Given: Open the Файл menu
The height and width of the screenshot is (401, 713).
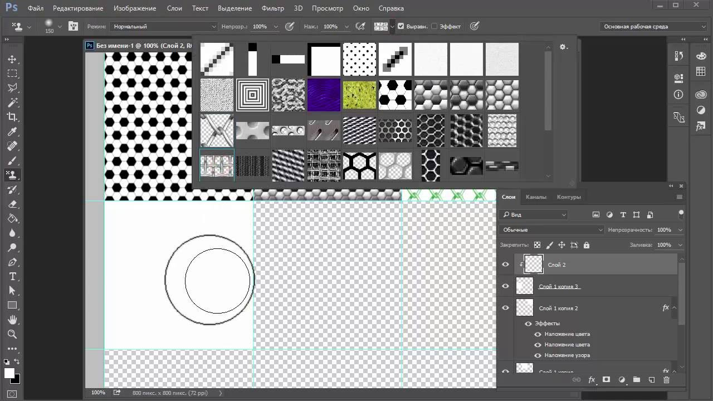Looking at the screenshot, I should [35, 8].
